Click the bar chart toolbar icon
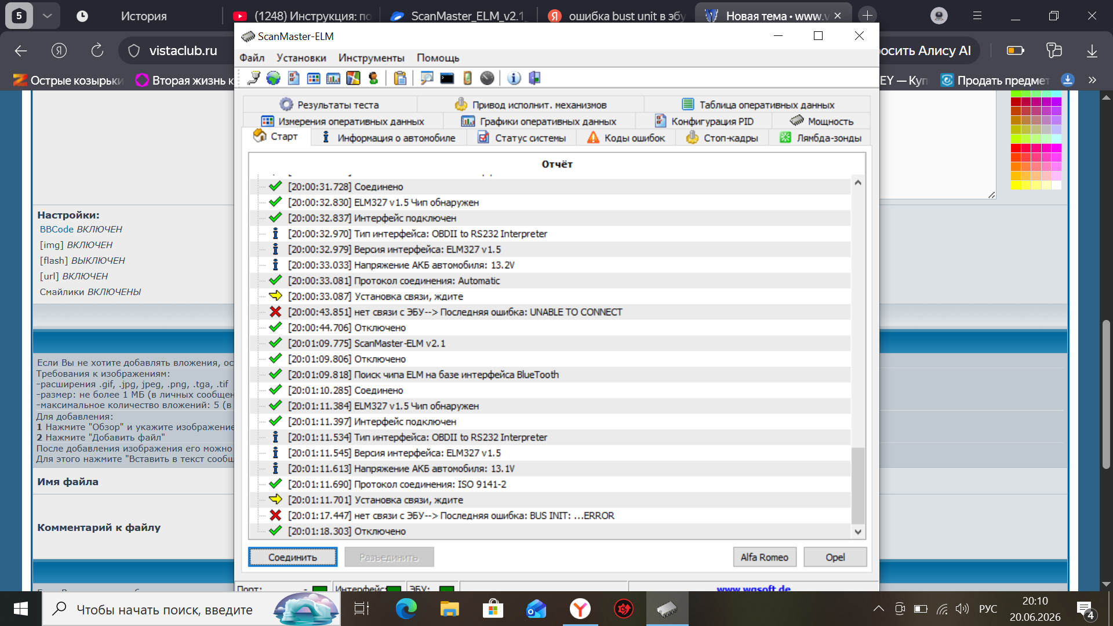The image size is (1113, 626). [x=333, y=78]
